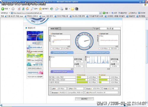Viewport: 148px width, 107px height.
Task: Open the BIX sidebar banner
Action: pos(35,43)
